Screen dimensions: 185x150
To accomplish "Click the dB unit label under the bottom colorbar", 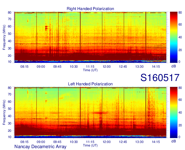I will 174,141.
